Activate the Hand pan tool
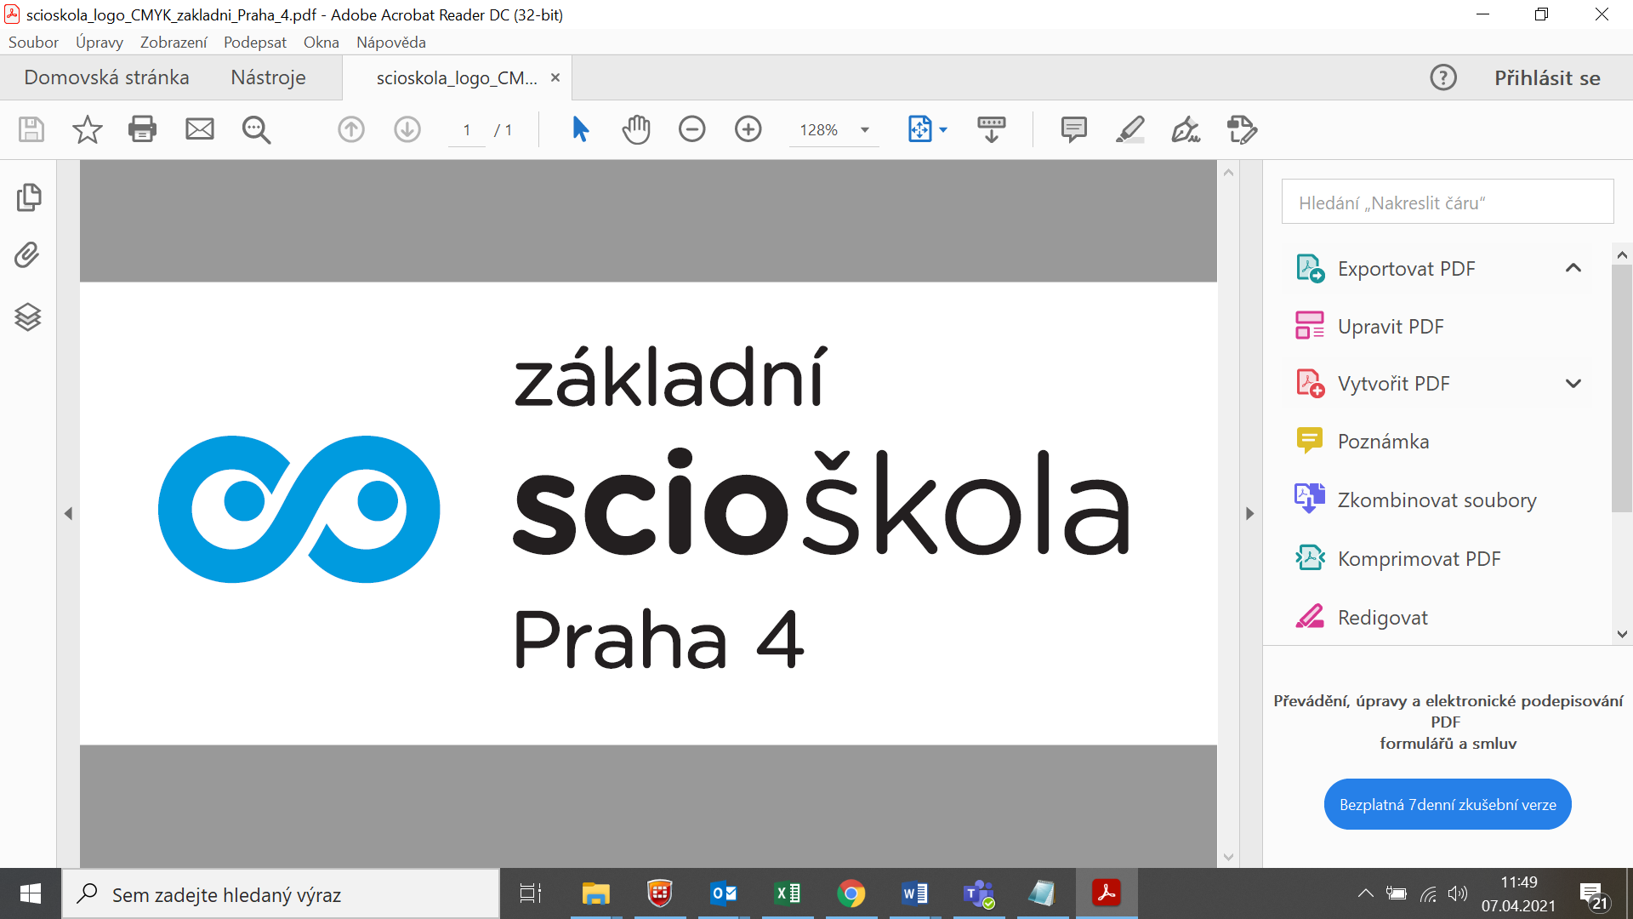Image resolution: width=1633 pixels, height=919 pixels. coord(636,129)
